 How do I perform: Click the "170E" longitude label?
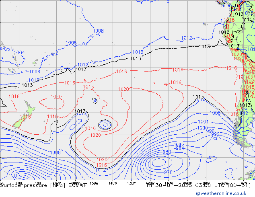(x=19, y=183)
